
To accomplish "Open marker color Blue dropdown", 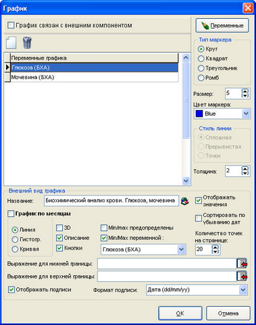I will coord(246,114).
